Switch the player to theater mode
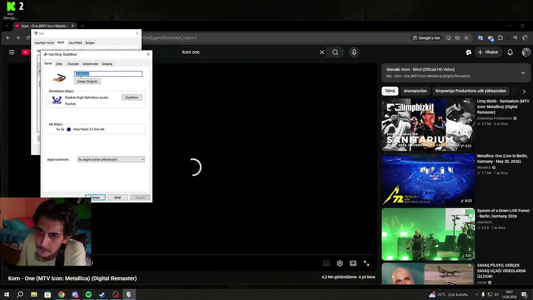533x300 pixels. pyautogui.click(x=353, y=263)
